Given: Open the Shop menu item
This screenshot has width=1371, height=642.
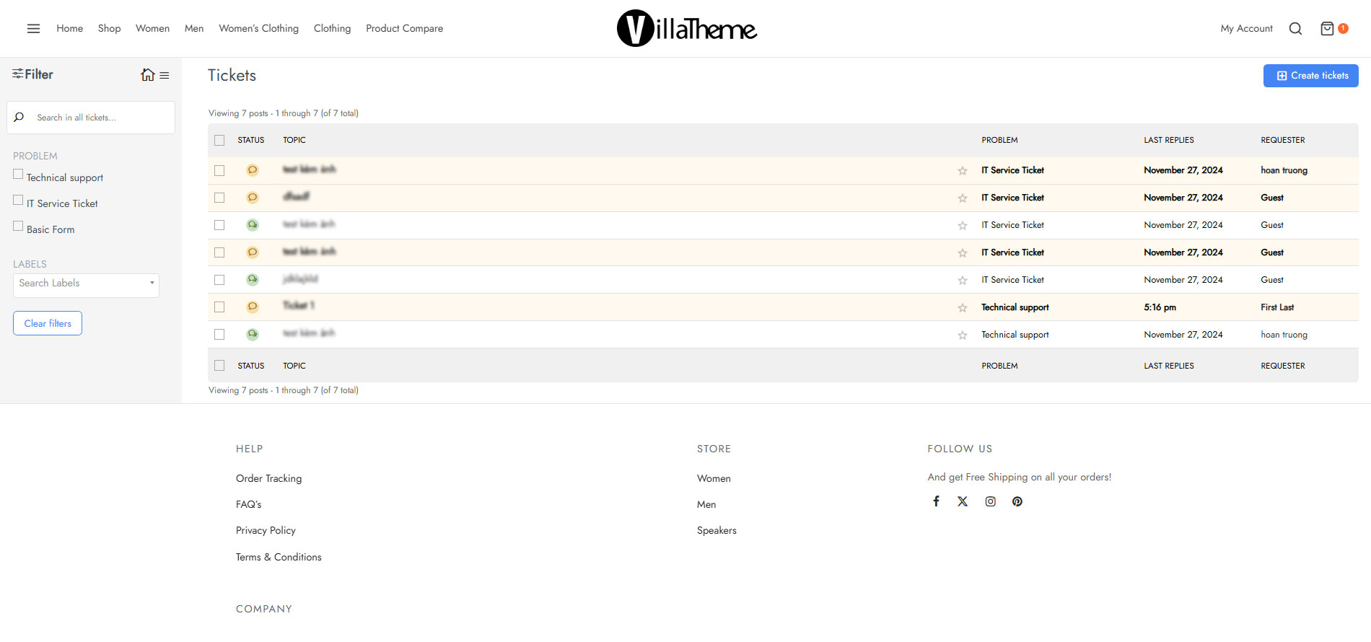Looking at the screenshot, I should tap(110, 29).
